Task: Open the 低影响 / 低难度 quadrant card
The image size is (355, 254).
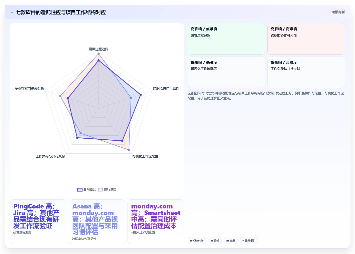Action: pyautogui.click(x=226, y=72)
